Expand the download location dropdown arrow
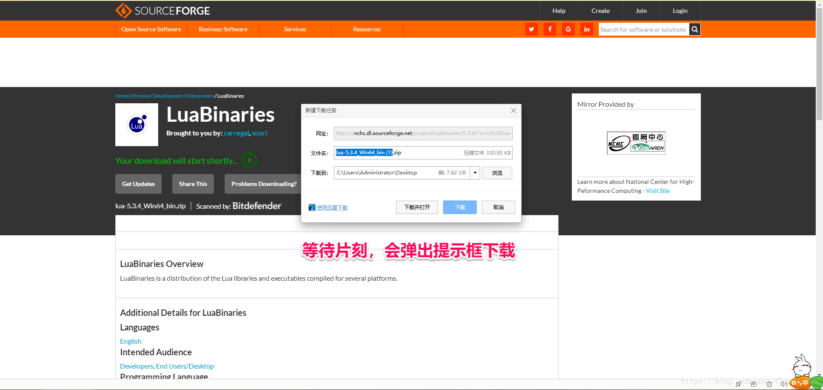This screenshot has height=390, width=823. [x=475, y=173]
